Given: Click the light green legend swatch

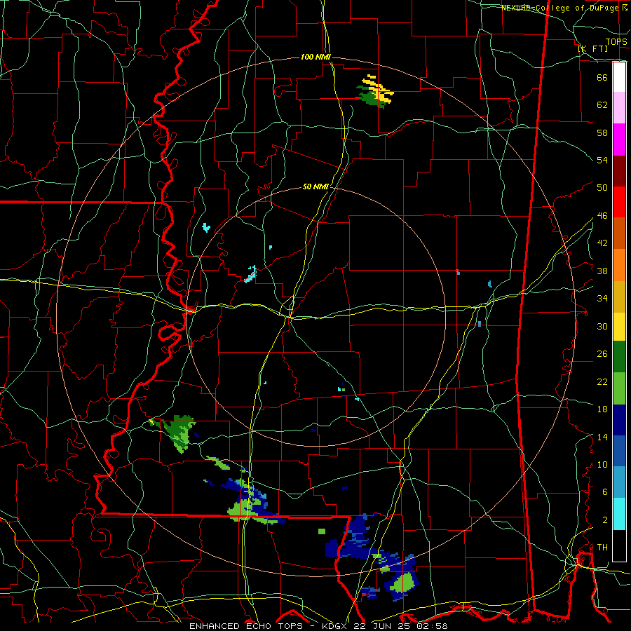Looking at the screenshot, I should (x=619, y=388).
